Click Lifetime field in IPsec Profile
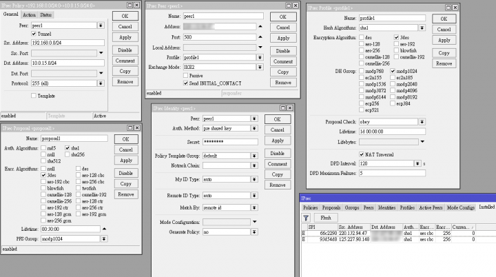This screenshot has width=496, height=277. coord(392,132)
